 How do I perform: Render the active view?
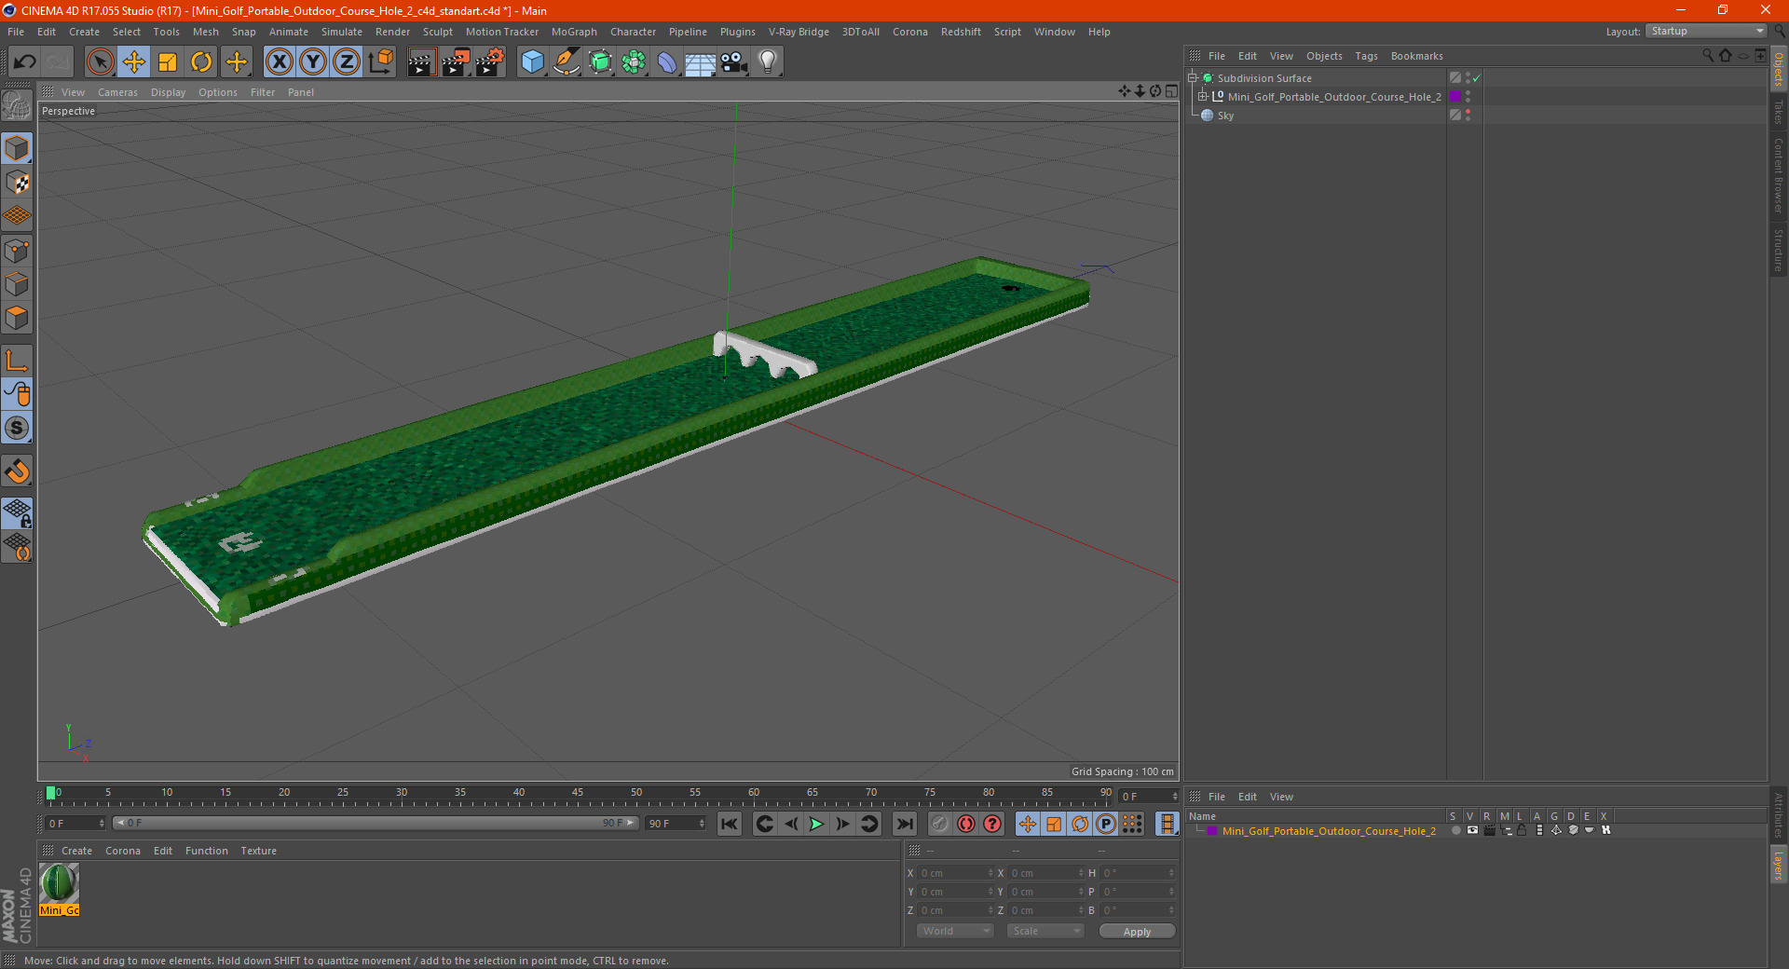[x=421, y=62]
